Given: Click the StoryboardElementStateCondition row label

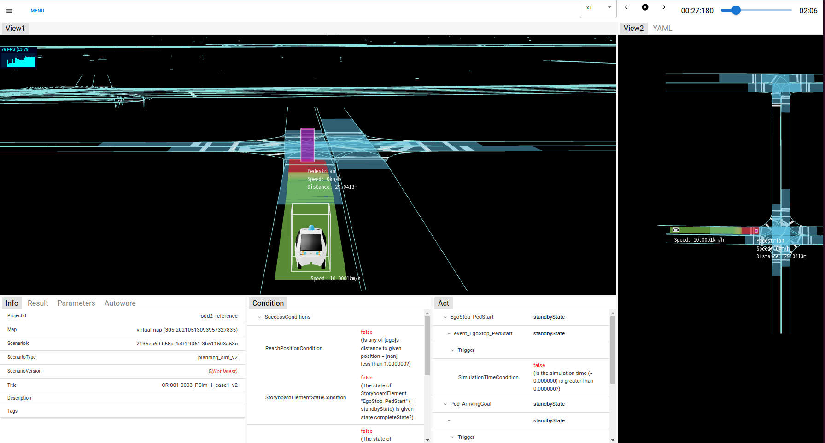Looking at the screenshot, I should [x=305, y=397].
